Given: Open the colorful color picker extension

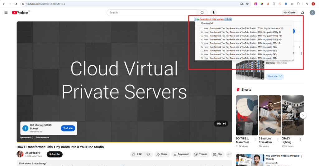Looking at the screenshot, I should (x=262, y=4).
